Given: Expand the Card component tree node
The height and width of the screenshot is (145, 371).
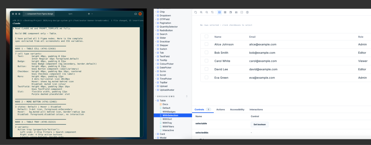Looking at the screenshot, I should (156, 134).
